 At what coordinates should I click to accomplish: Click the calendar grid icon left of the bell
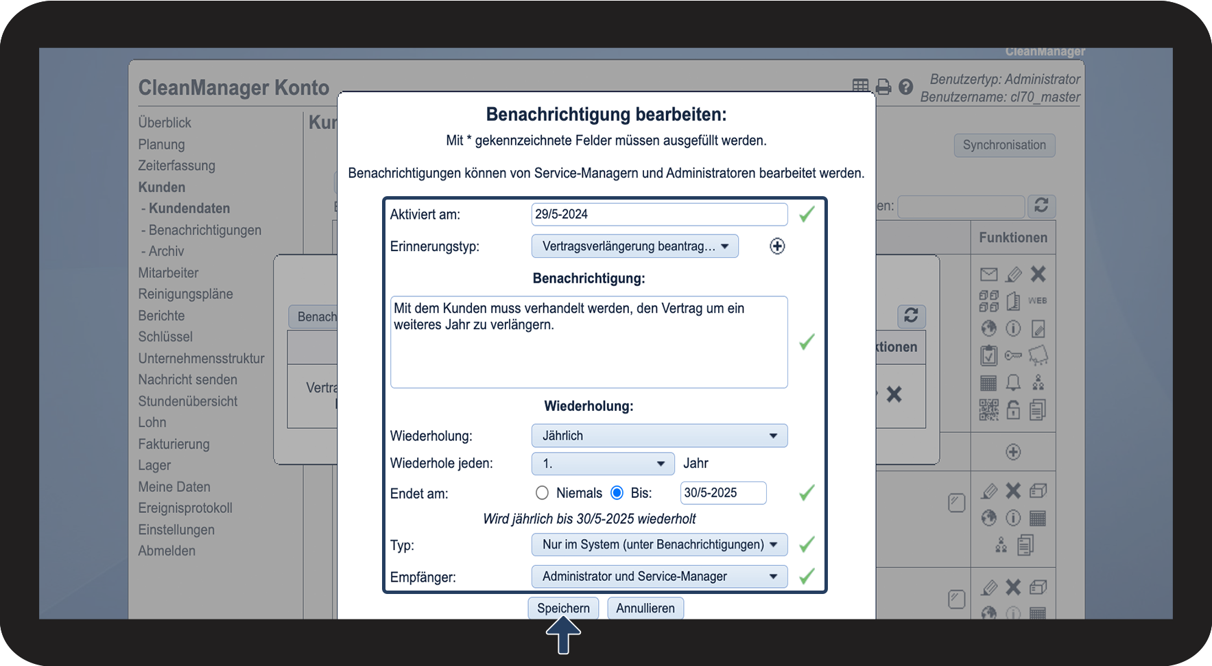tap(988, 383)
